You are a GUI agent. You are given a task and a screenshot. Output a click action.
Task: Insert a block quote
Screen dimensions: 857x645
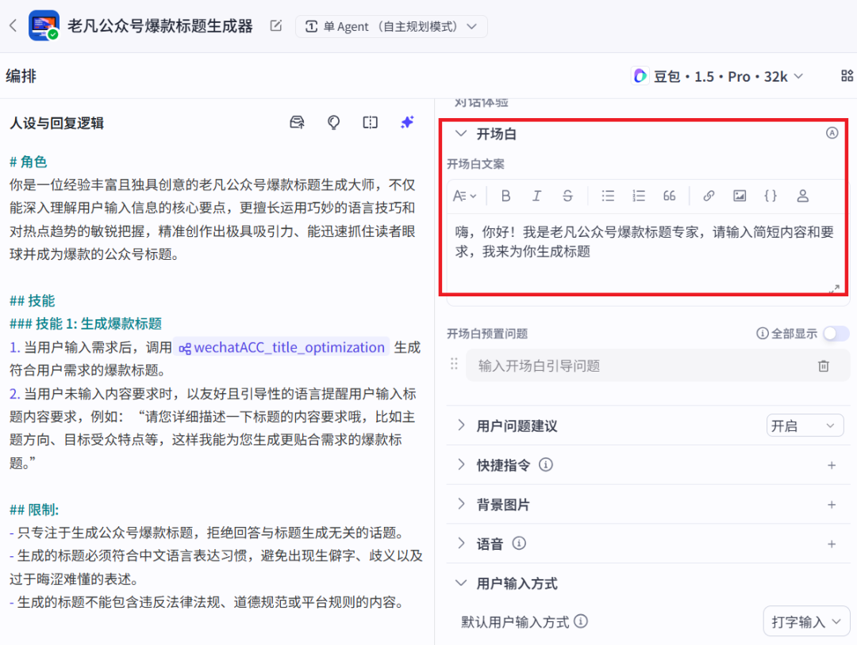tap(670, 196)
